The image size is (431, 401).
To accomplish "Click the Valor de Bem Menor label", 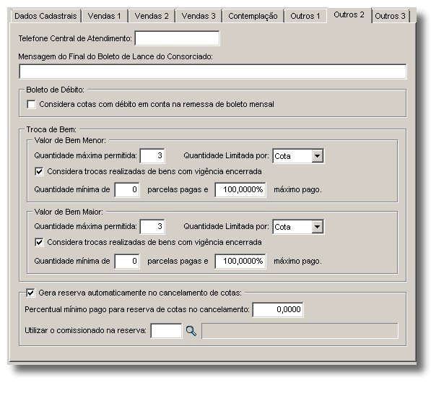I will [70, 141].
